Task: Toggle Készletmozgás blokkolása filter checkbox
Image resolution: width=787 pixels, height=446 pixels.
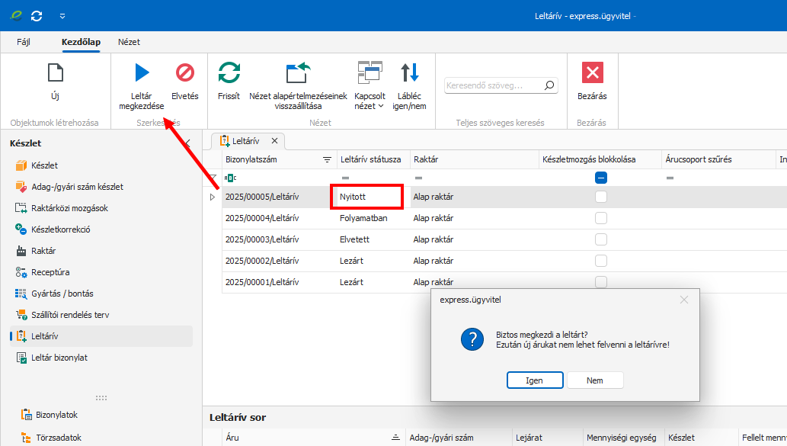Action: (601, 178)
